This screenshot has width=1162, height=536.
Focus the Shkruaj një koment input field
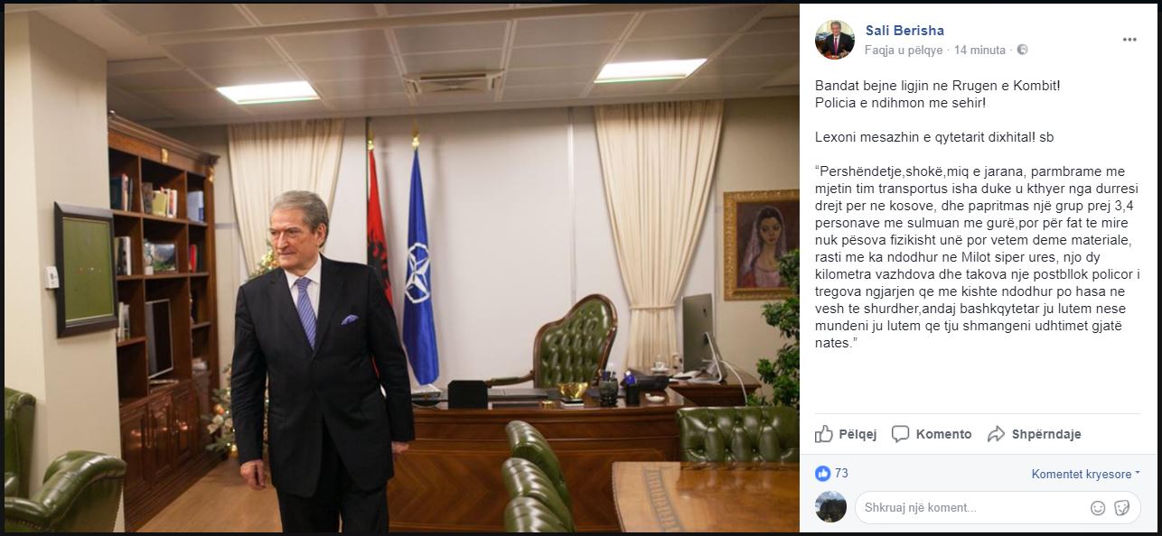tap(972, 507)
